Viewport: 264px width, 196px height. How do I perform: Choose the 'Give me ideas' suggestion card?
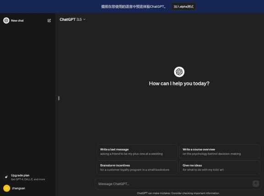tap(220, 167)
